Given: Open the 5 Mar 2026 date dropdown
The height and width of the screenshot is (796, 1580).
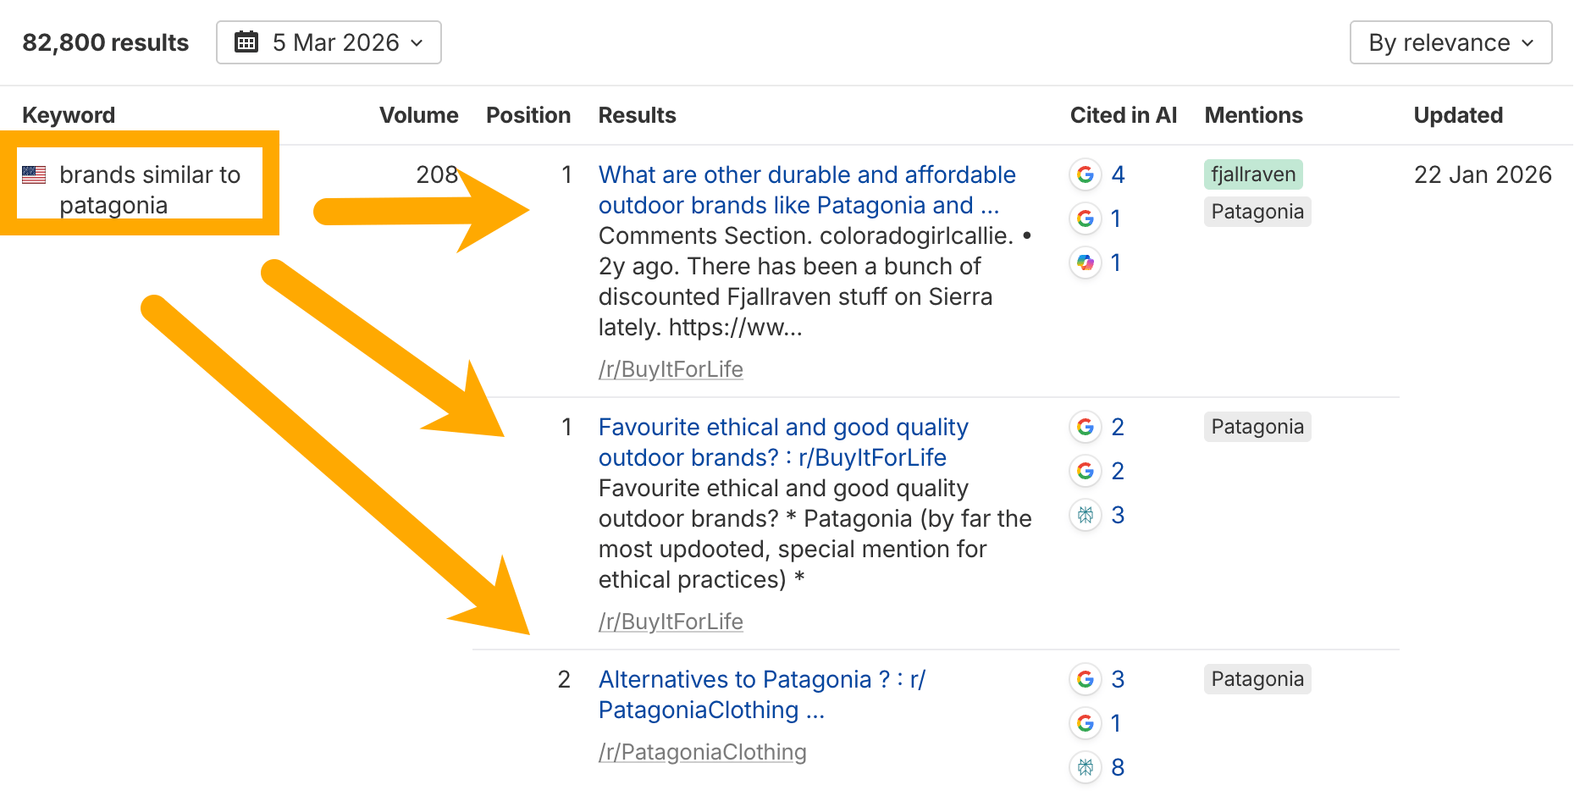Looking at the screenshot, I should coord(329,42).
